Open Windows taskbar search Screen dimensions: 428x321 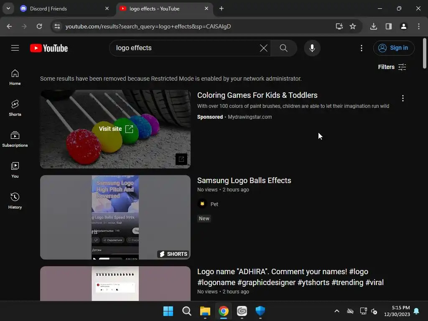click(187, 311)
